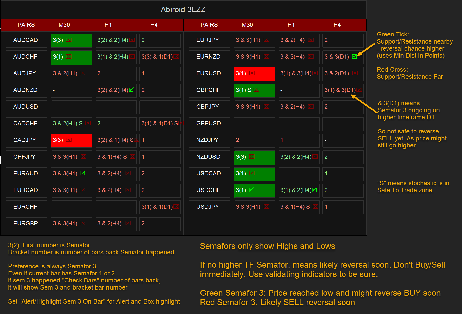
Task: Click the red cross in AUDJPY M30 cell
Action: [x=83, y=73]
